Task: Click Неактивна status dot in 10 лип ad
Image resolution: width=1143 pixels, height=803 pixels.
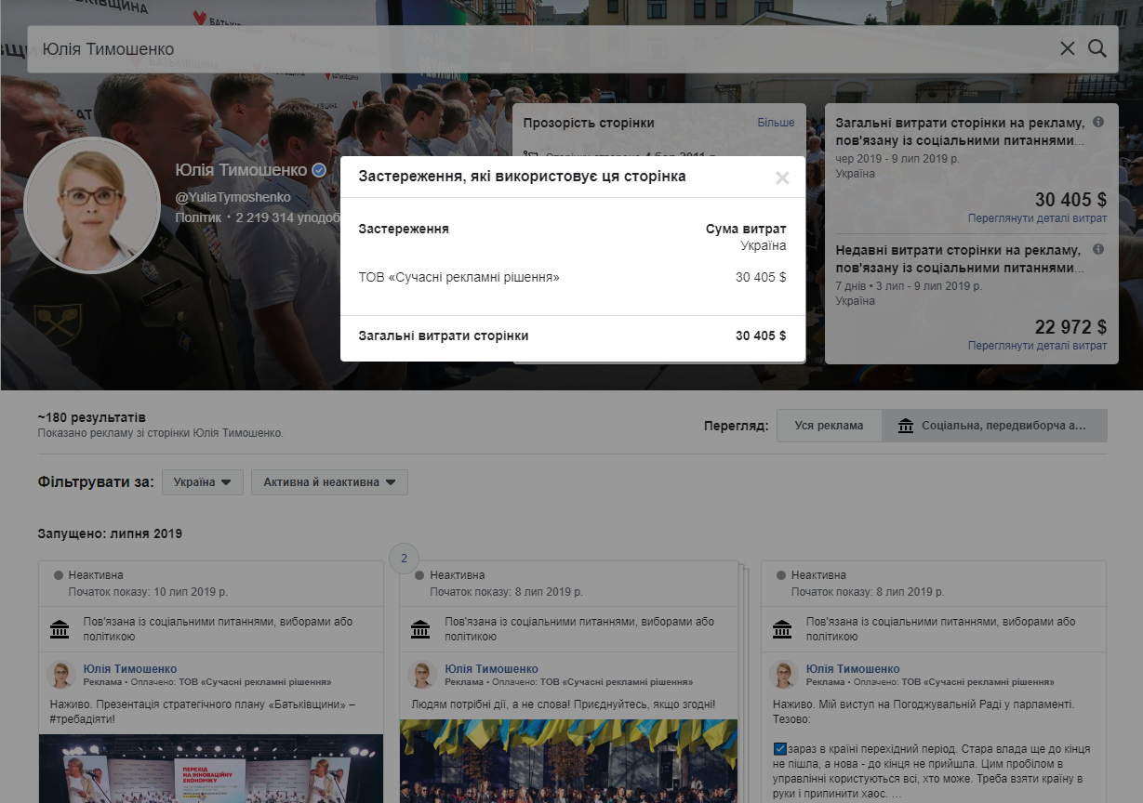Action: (59, 575)
